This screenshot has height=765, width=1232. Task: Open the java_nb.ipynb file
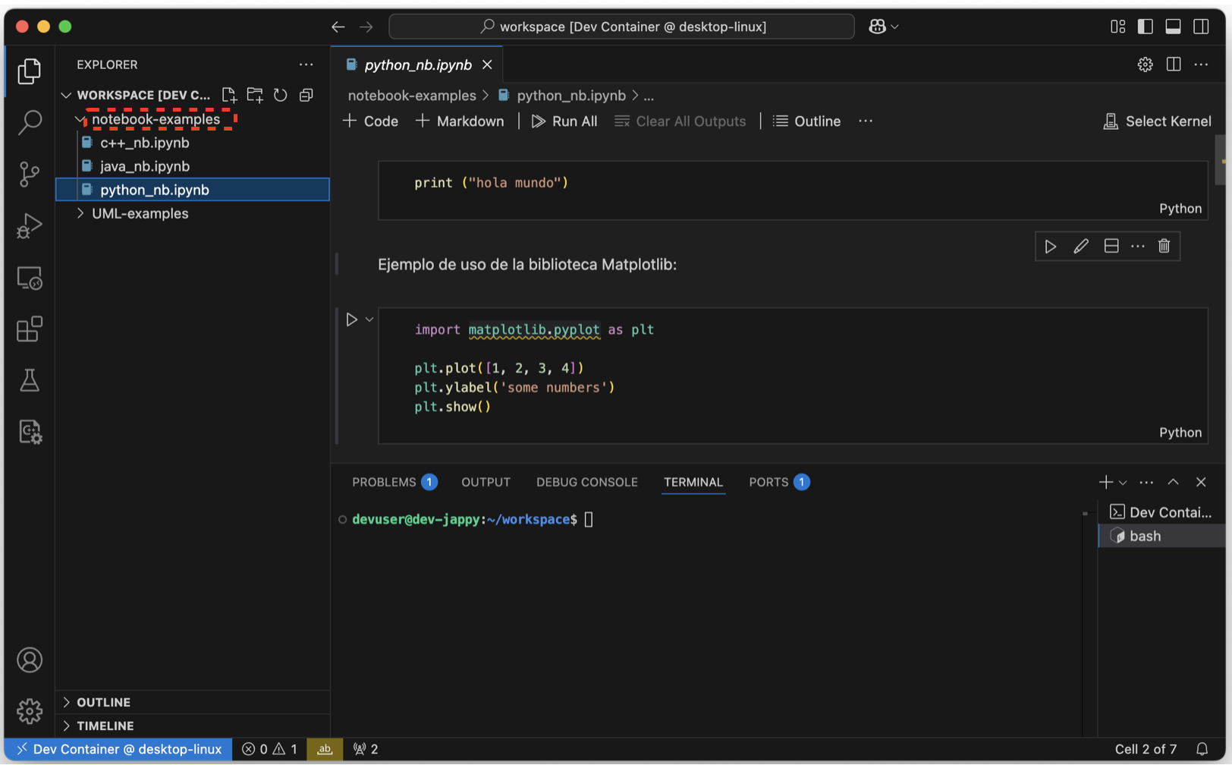pyautogui.click(x=145, y=166)
